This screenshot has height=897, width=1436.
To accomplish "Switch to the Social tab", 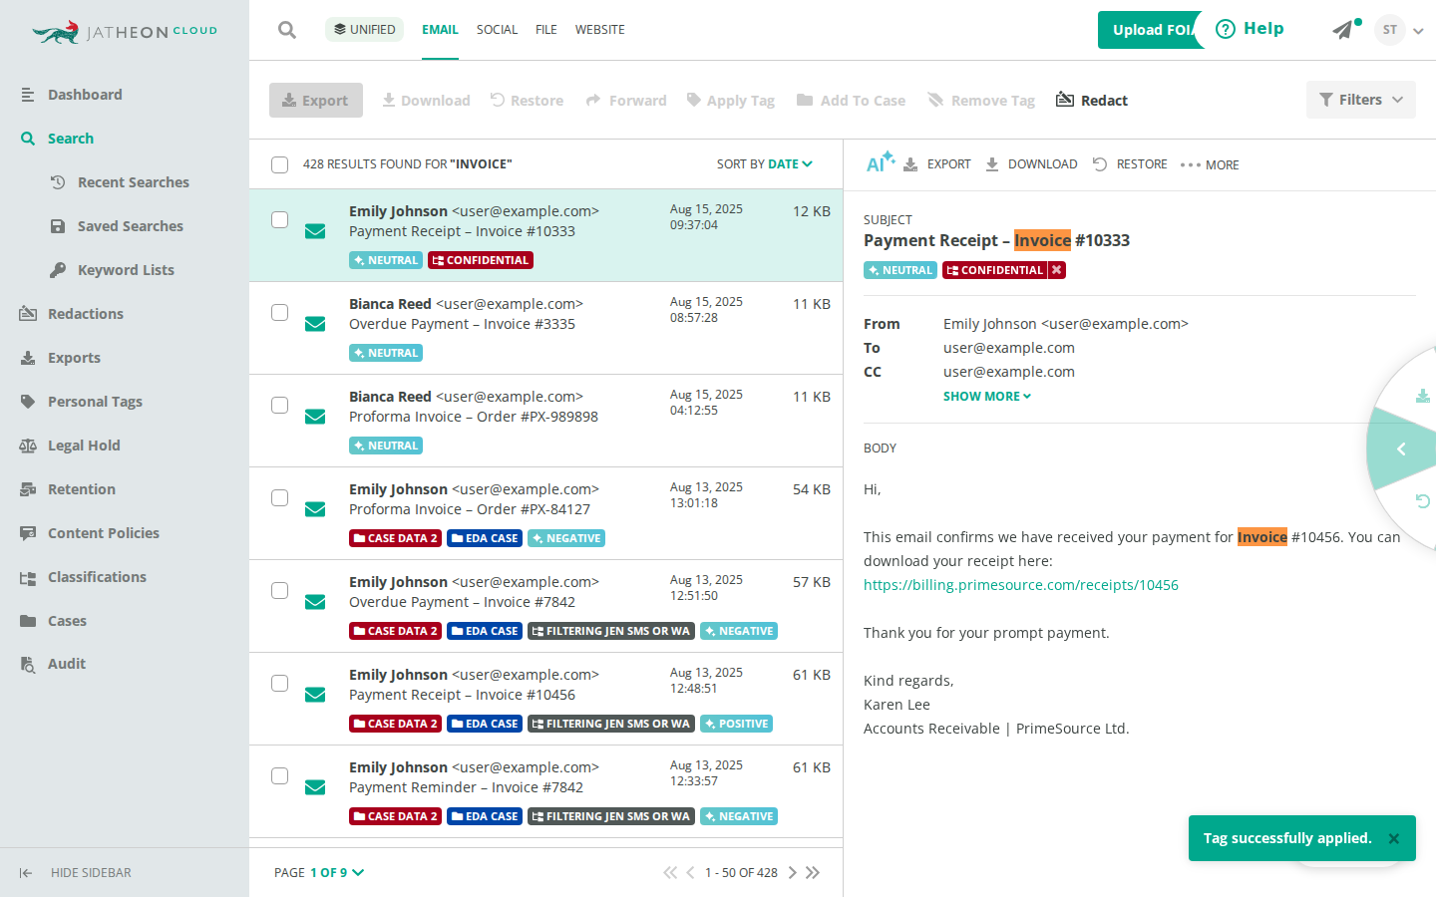I will (x=497, y=30).
